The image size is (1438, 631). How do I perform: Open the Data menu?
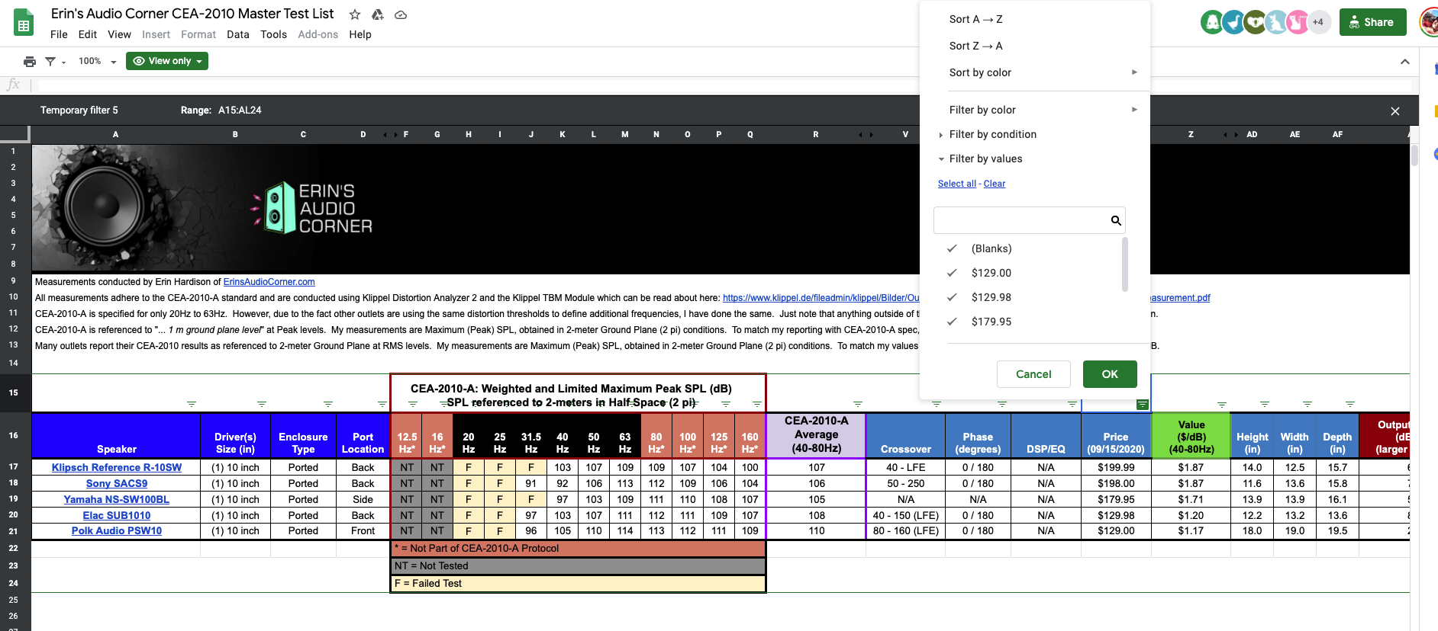pyautogui.click(x=238, y=34)
